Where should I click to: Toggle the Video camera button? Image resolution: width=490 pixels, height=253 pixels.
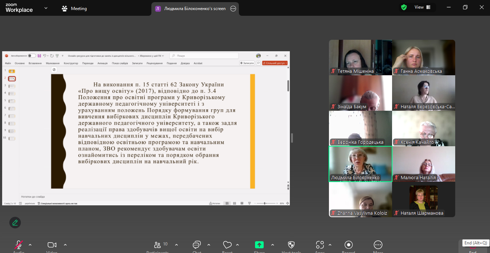click(52, 245)
